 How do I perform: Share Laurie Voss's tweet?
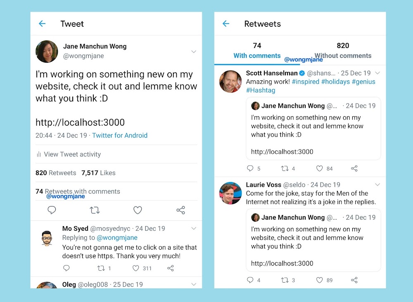click(x=354, y=280)
